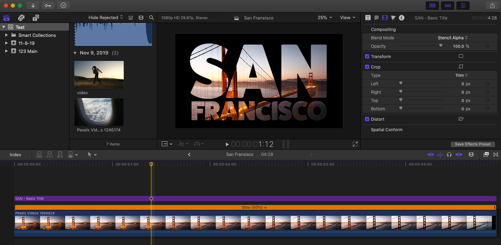501x245 pixels.
Task: Open the Transitions browser
Action: click(496, 155)
